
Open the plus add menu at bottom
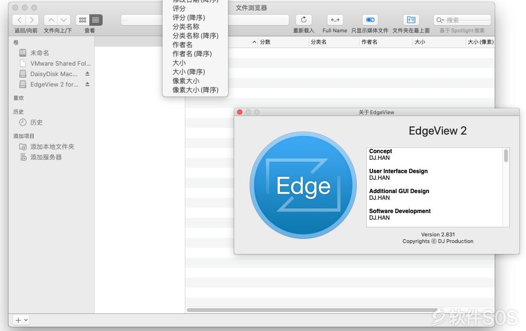tap(21, 320)
